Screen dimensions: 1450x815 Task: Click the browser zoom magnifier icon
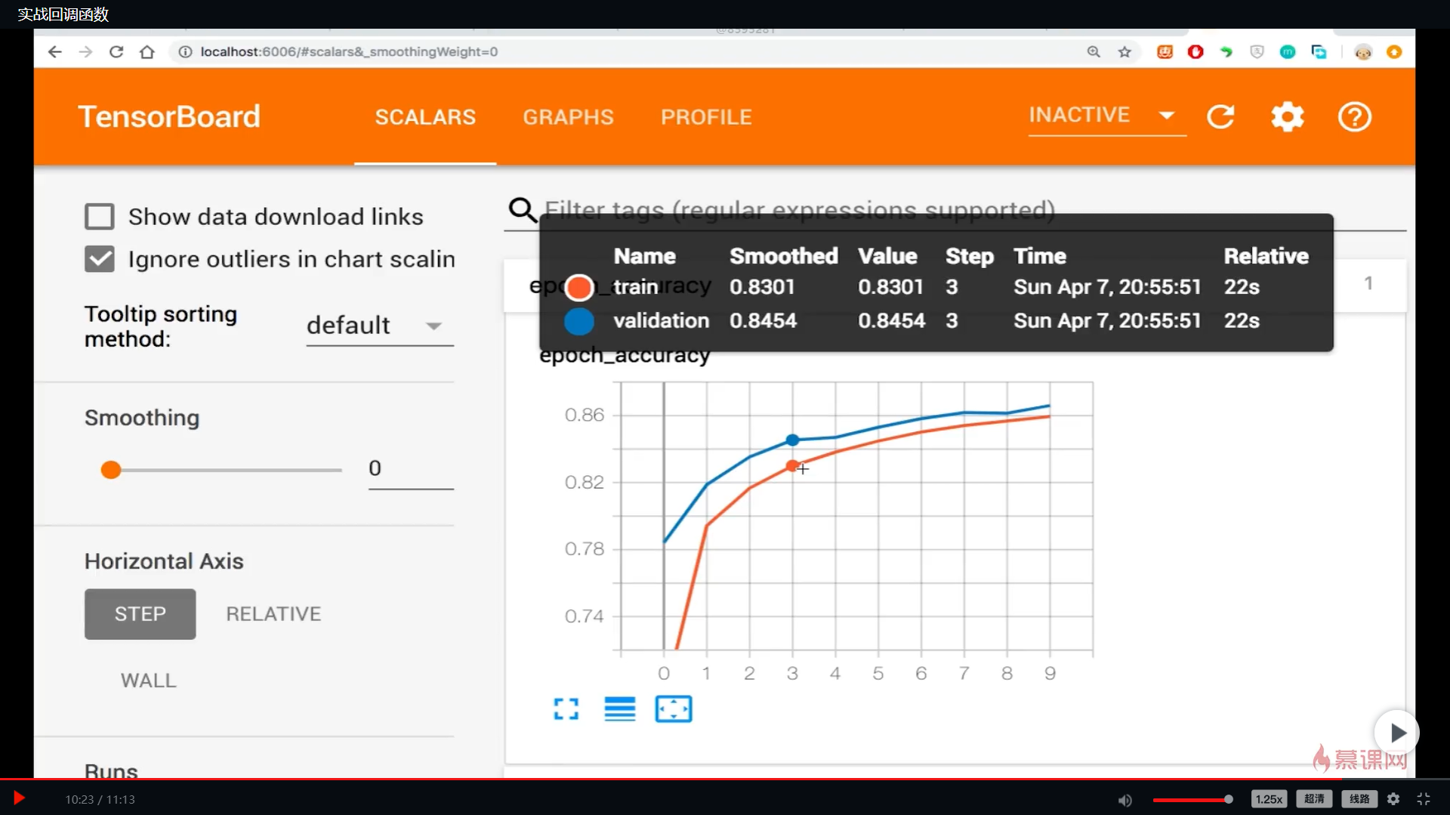point(1094,51)
